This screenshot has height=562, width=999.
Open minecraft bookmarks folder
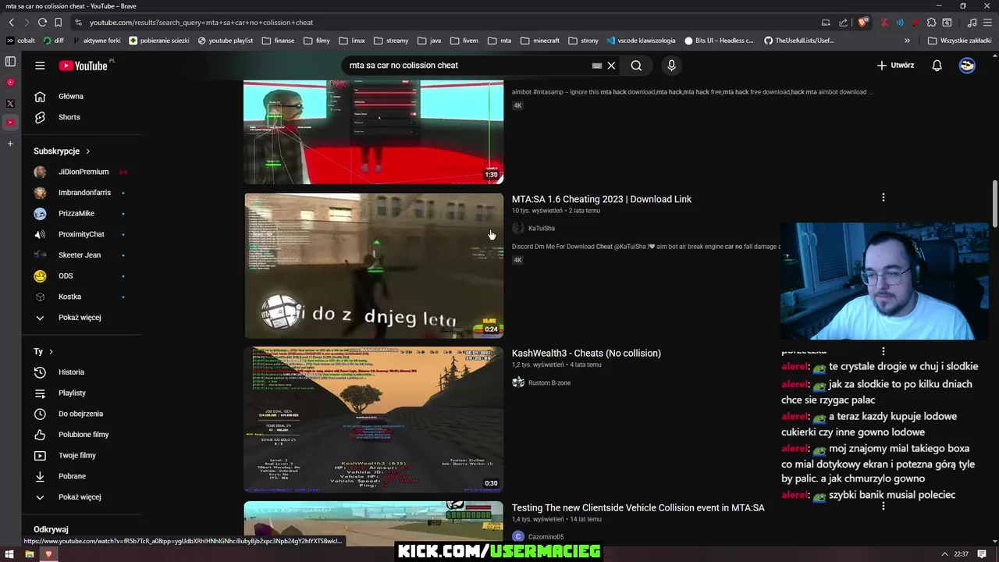tap(540, 41)
